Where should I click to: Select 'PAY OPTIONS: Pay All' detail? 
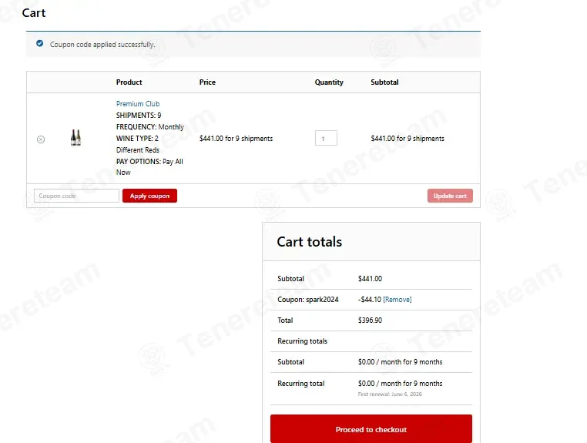149,161
